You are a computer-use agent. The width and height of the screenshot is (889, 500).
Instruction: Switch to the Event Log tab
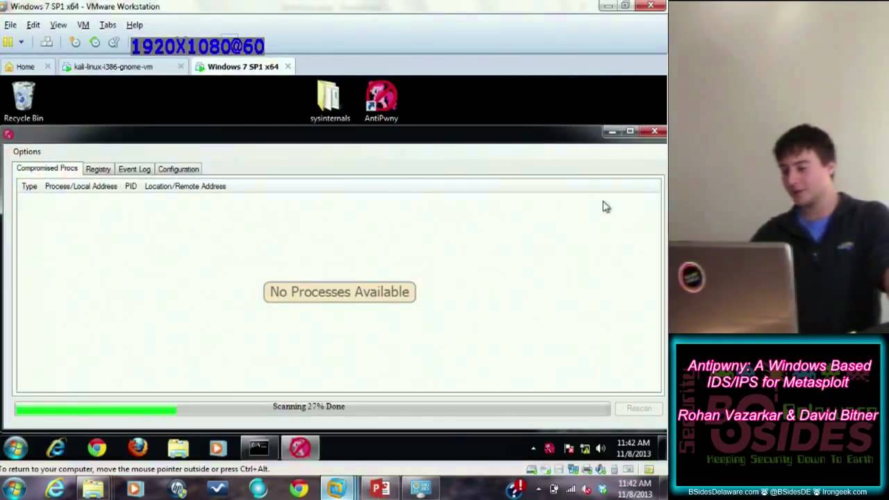134,169
